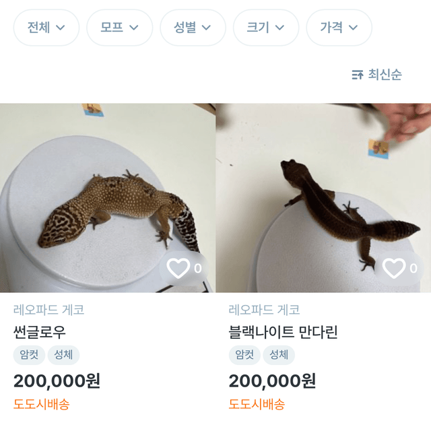Open the 썬글로우 gecko photo
The width and height of the screenshot is (431, 431).
click(101, 195)
